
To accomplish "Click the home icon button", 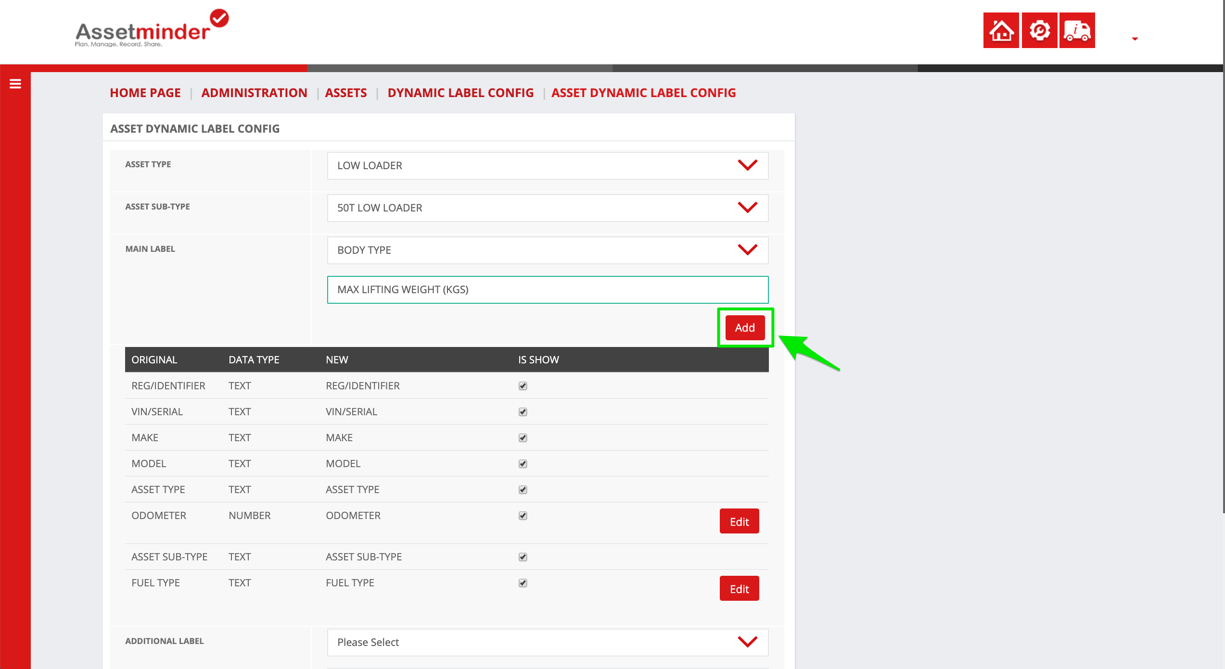I will tap(1001, 30).
